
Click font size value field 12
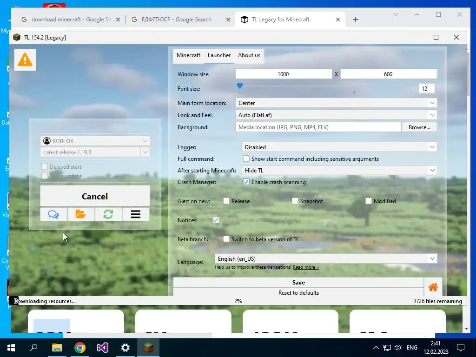(x=426, y=88)
